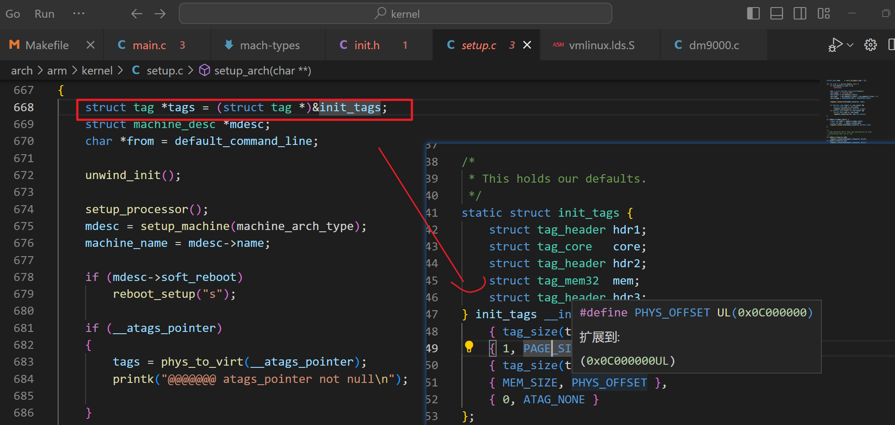Open the Run menu
This screenshot has width=895, height=425.
pos(44,14)
